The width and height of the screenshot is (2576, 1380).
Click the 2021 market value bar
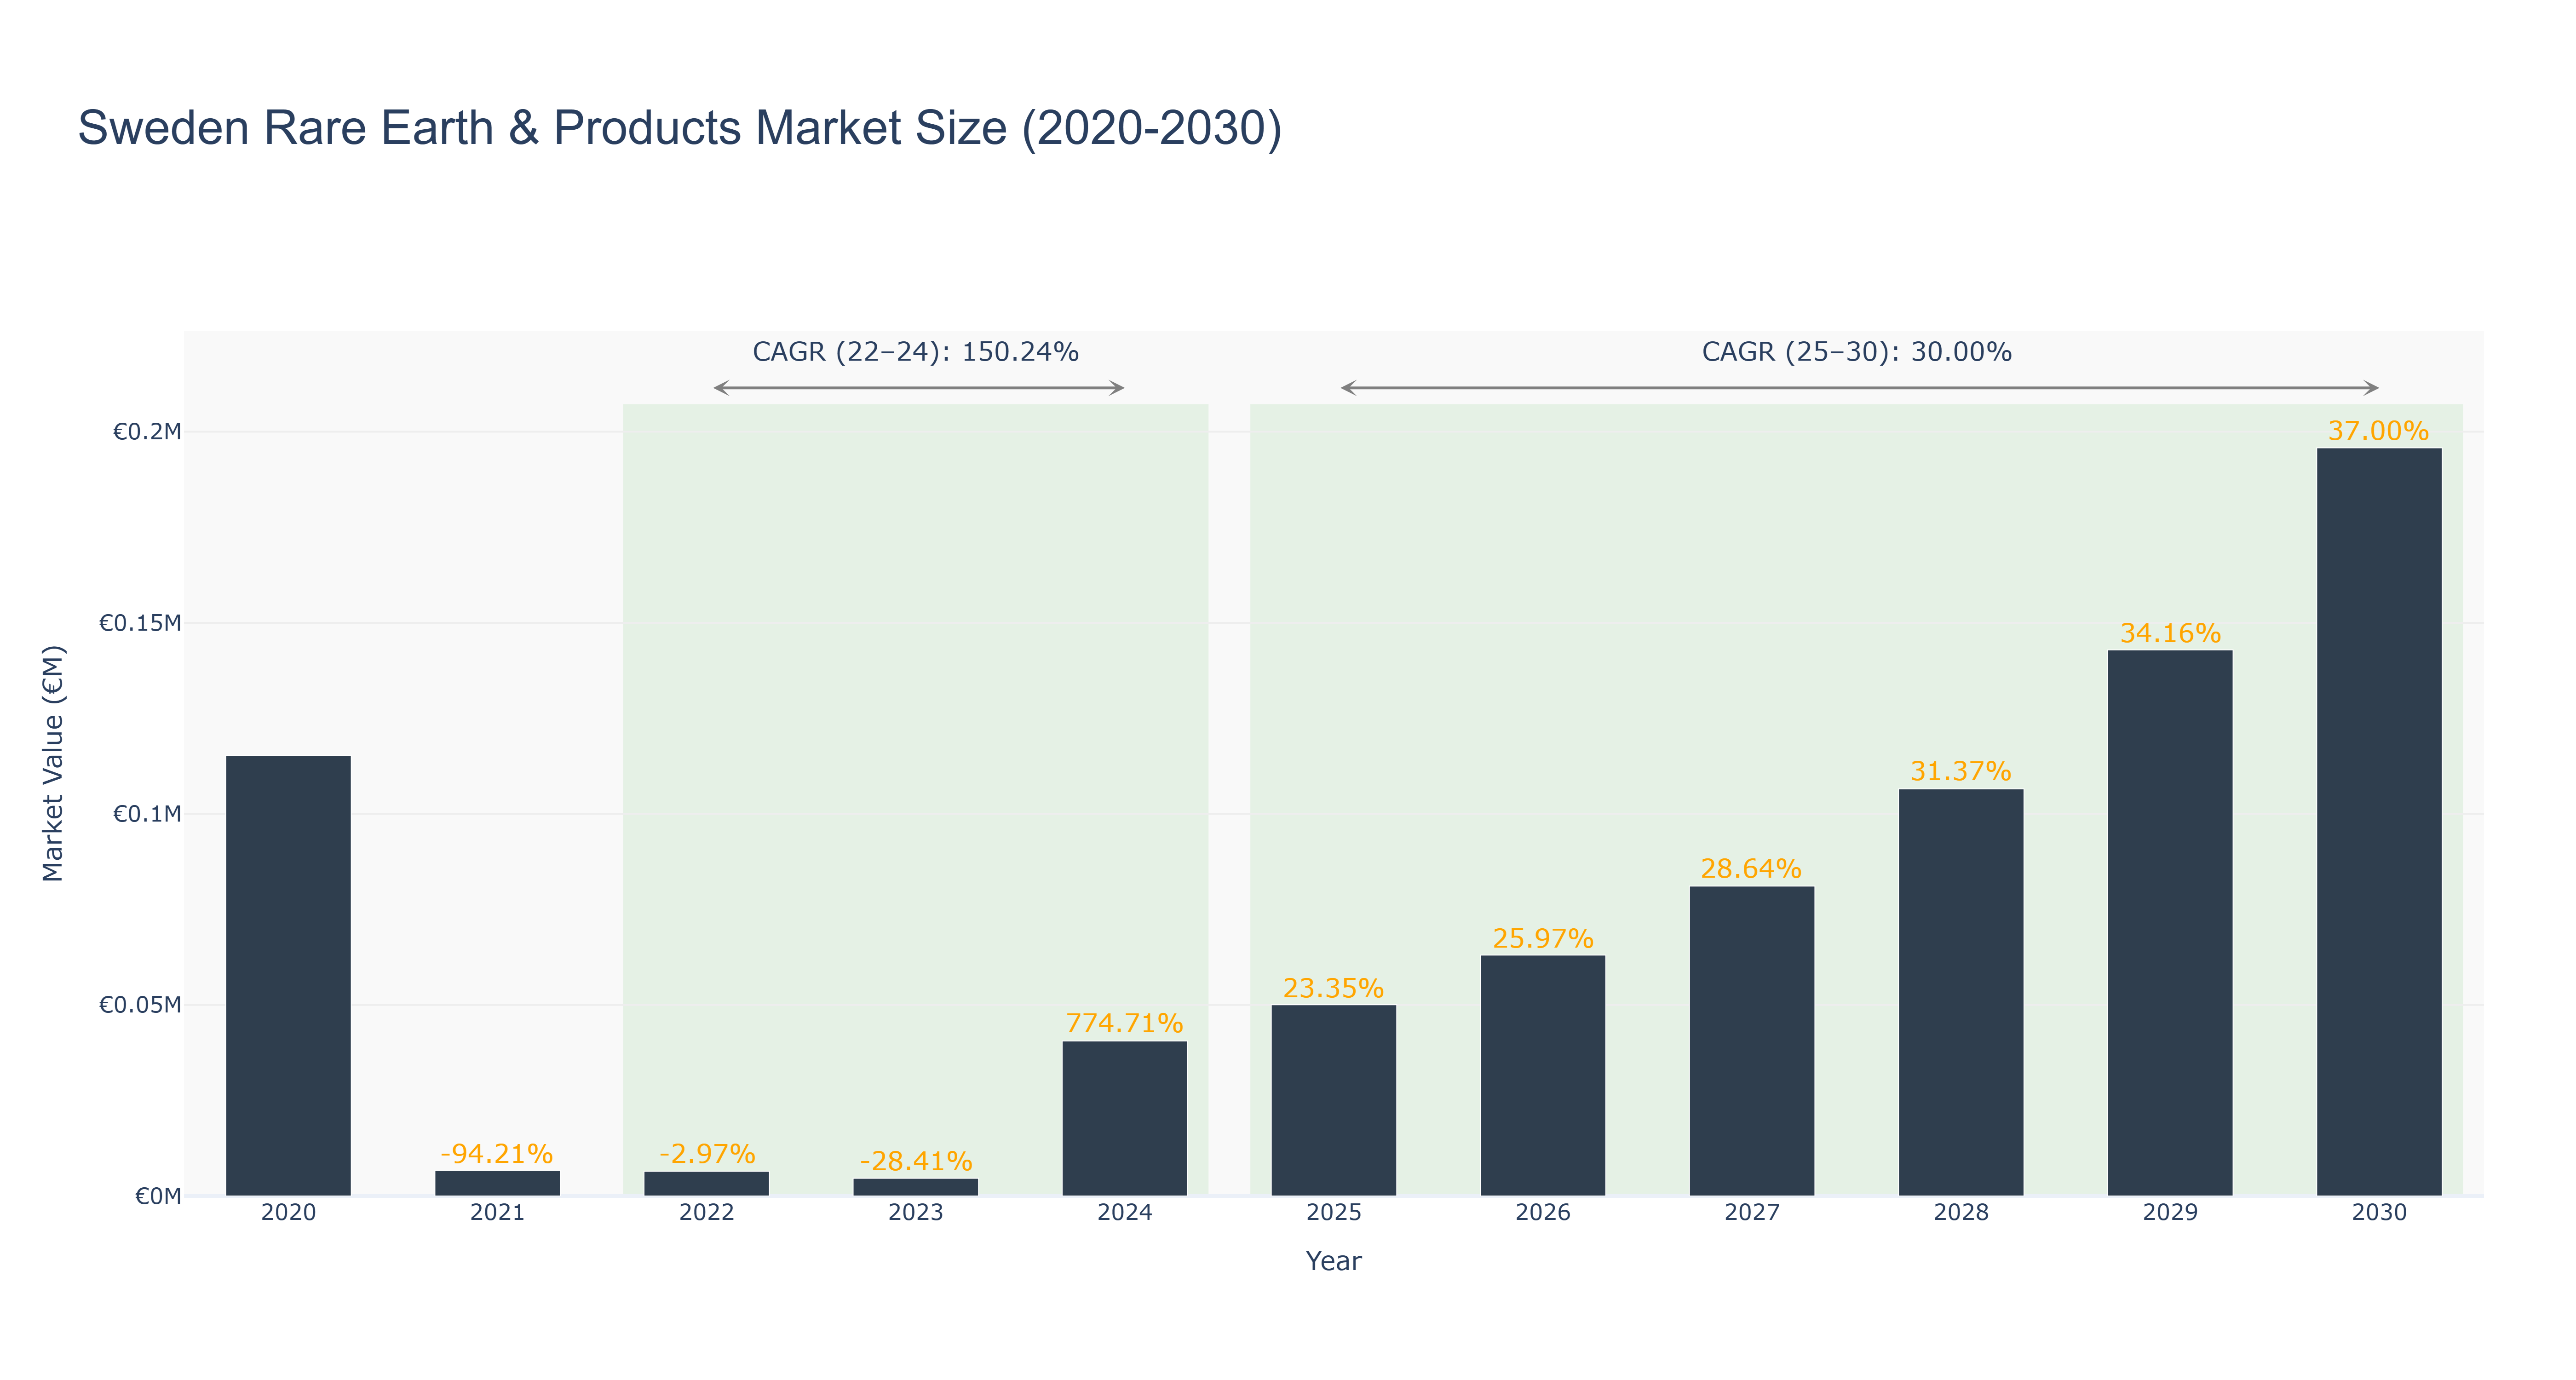tap(497, 1183)
